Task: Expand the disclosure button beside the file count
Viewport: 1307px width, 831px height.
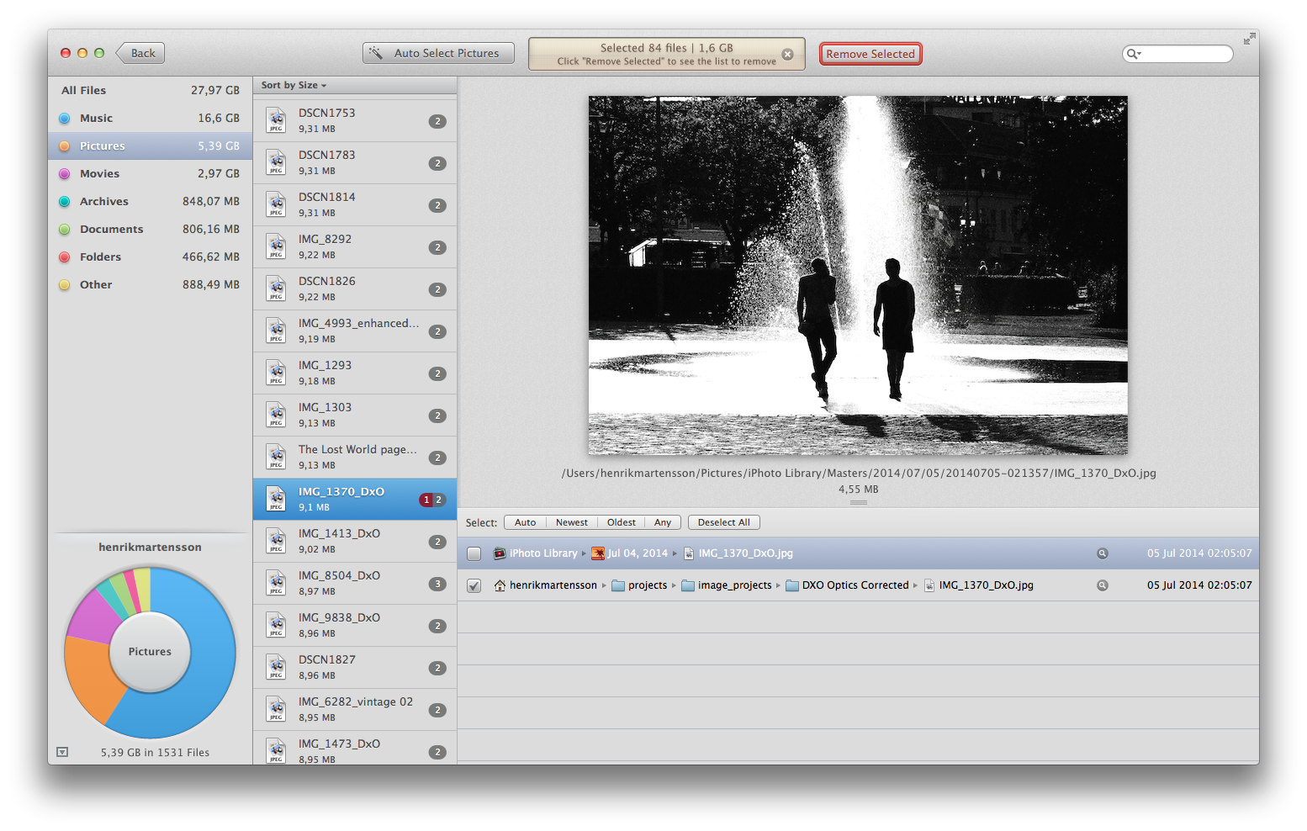Action: pyautogui.click(x=62, y=752)
